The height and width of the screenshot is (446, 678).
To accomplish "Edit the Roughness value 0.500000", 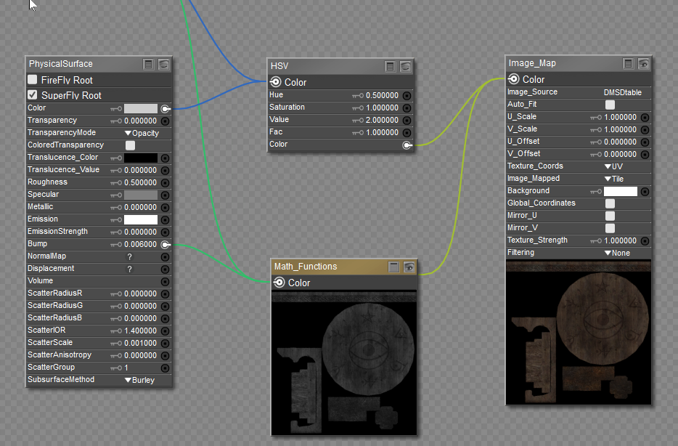I will point(141,182).
